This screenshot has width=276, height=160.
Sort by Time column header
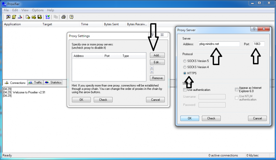point(91,24)
